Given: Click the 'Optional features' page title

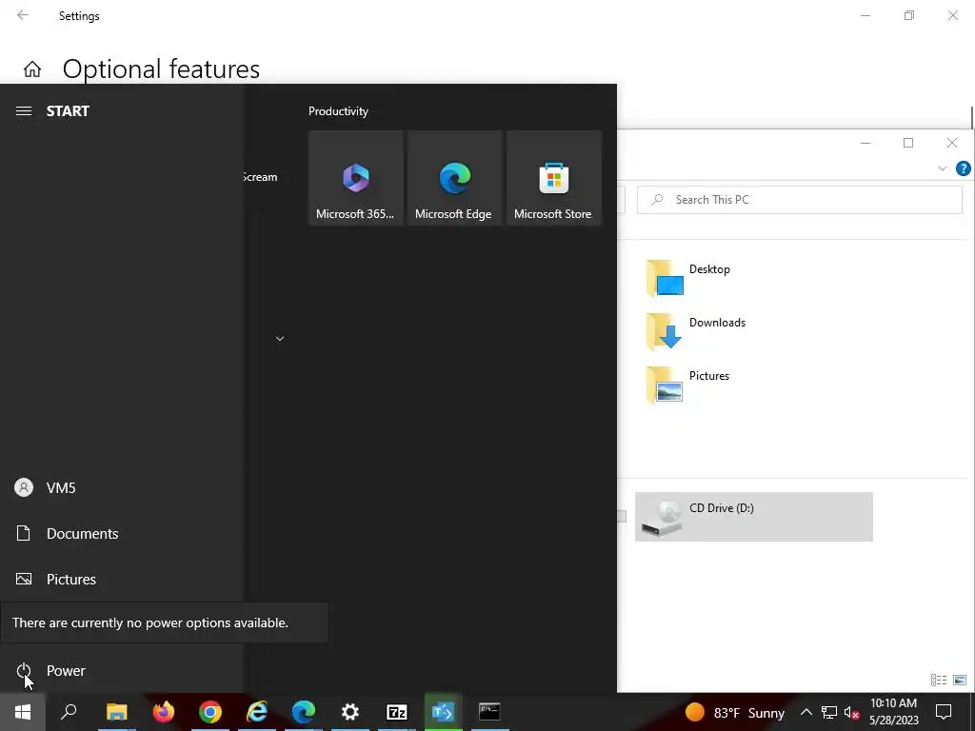Looking at the screenshot, I should pos(161,69).
